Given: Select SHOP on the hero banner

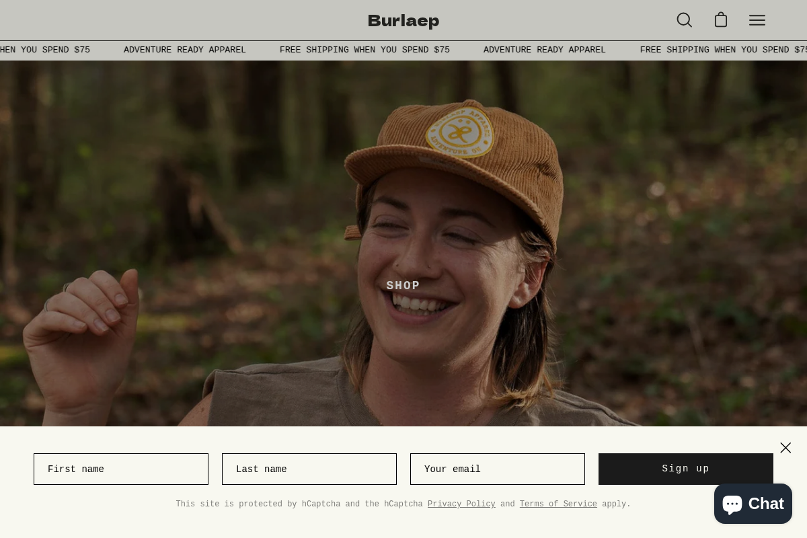Looking at the screenshot, I should click(x=403, y=286).
